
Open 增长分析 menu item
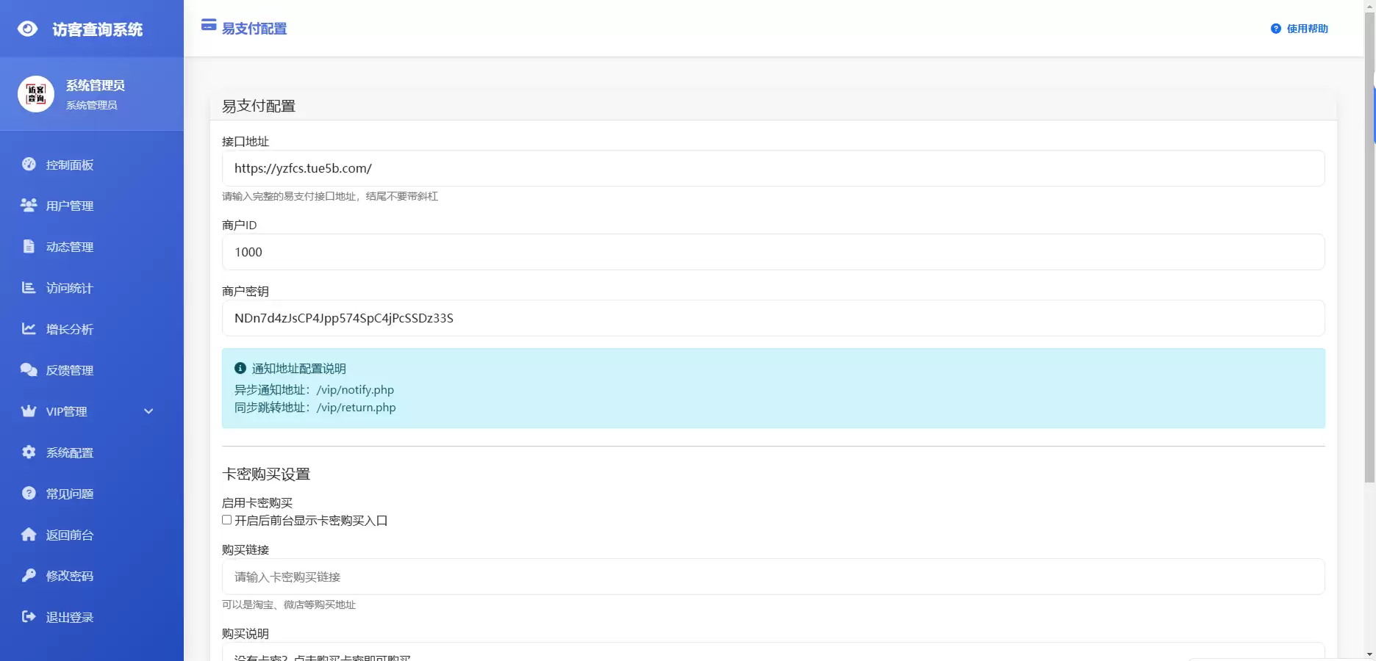click(92, 329)
